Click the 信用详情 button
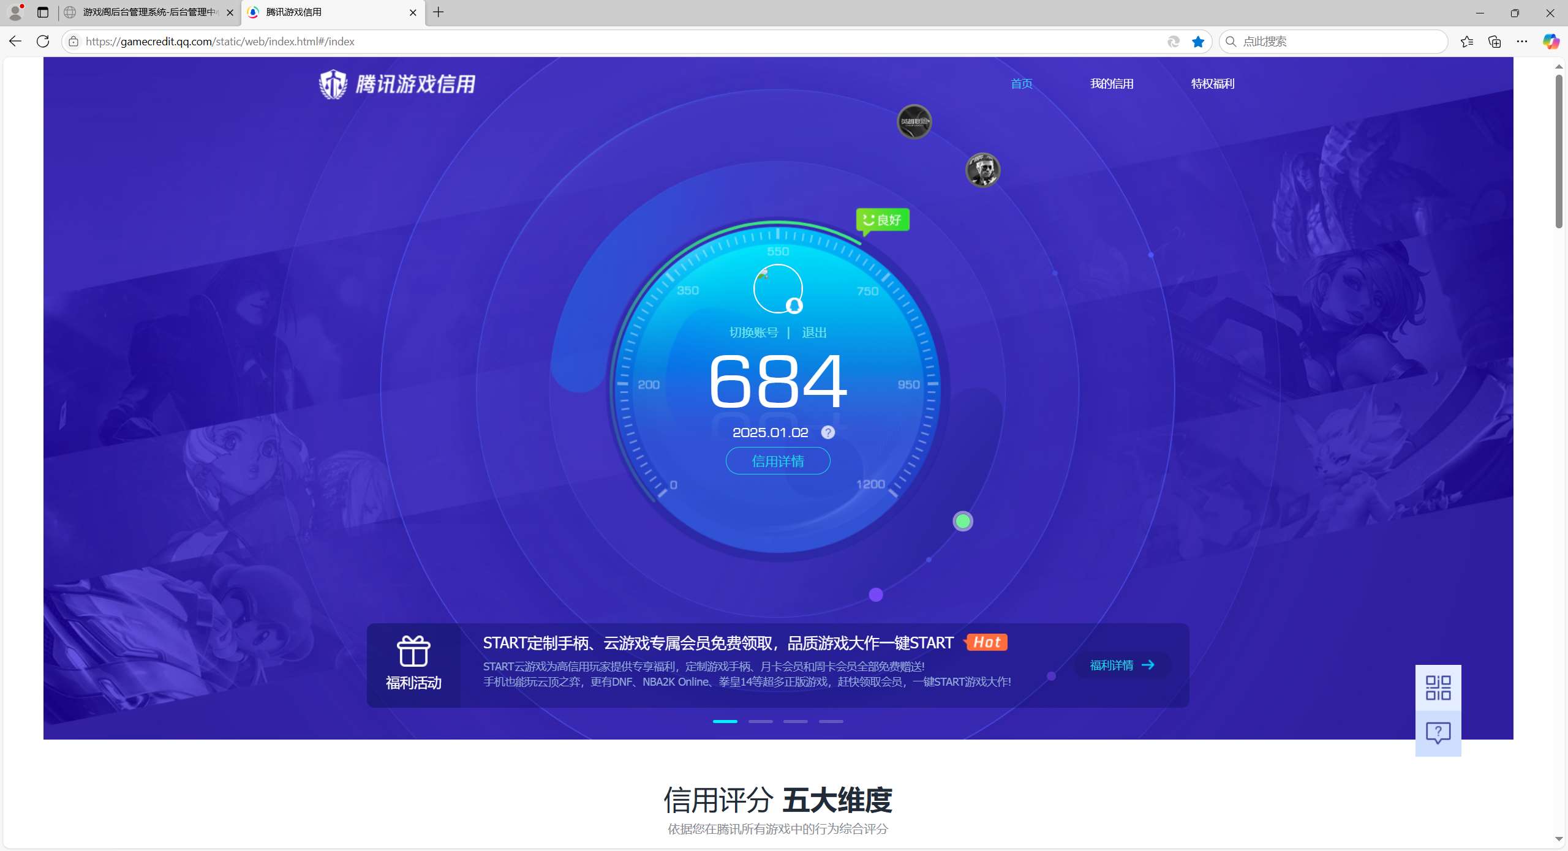Viewport: 1568px width, 851px height. [x=778, y=461]
